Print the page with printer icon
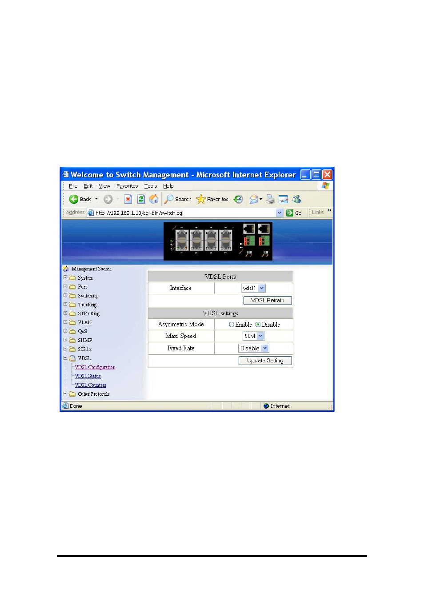This screenshot has height=602, width=424. [270, 199]
